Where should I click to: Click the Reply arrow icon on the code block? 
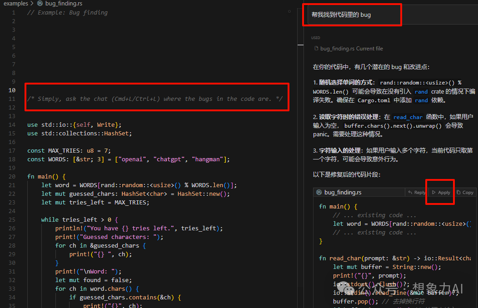(410, 193)
